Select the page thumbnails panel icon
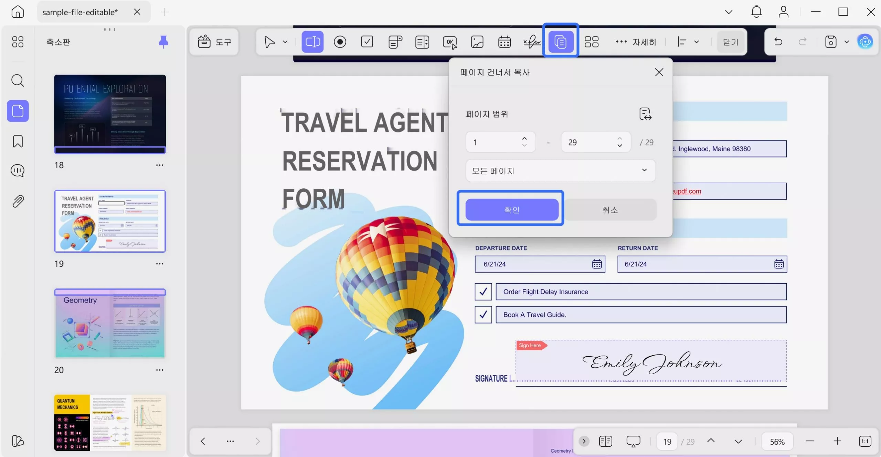 click(x=18, y=111)
